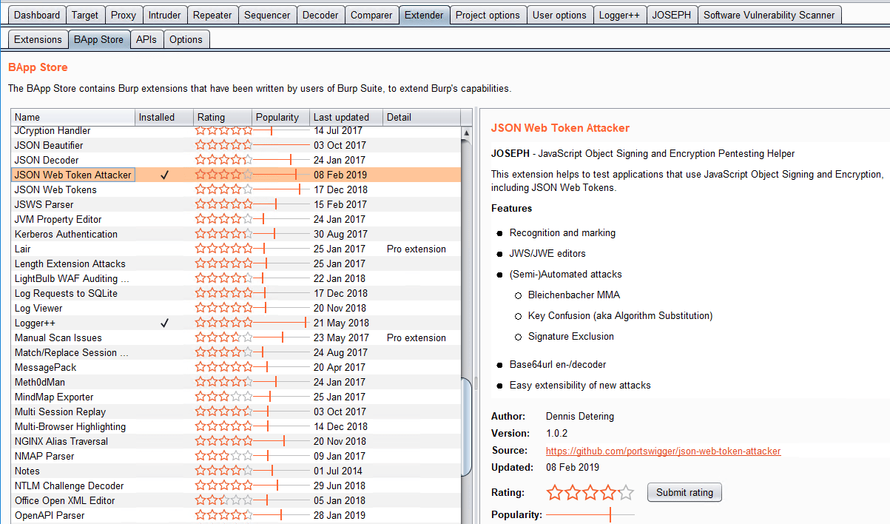
Task: Select the MessagePack extension
Action: (x=236, y=367)
